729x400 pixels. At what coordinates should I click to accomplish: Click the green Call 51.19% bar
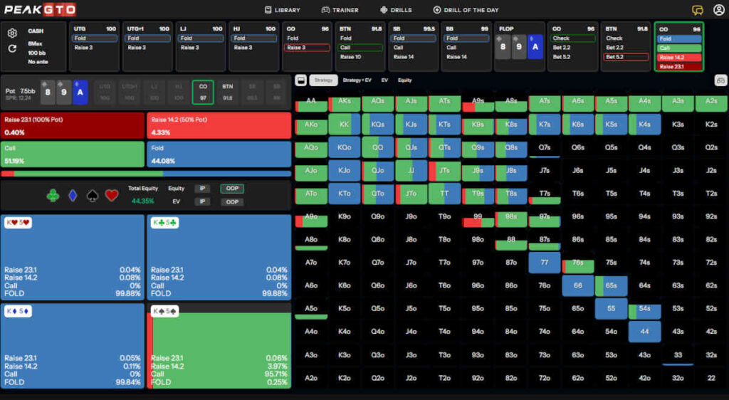(73, 154)
